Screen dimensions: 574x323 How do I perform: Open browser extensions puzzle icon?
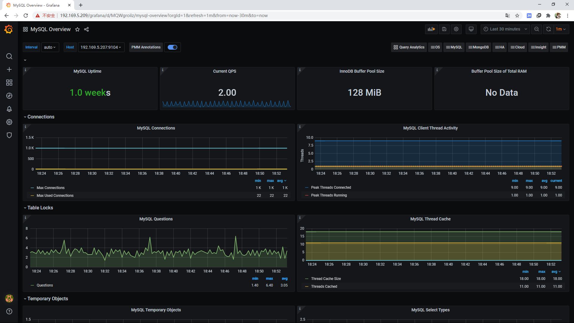(x=548, y=16)
